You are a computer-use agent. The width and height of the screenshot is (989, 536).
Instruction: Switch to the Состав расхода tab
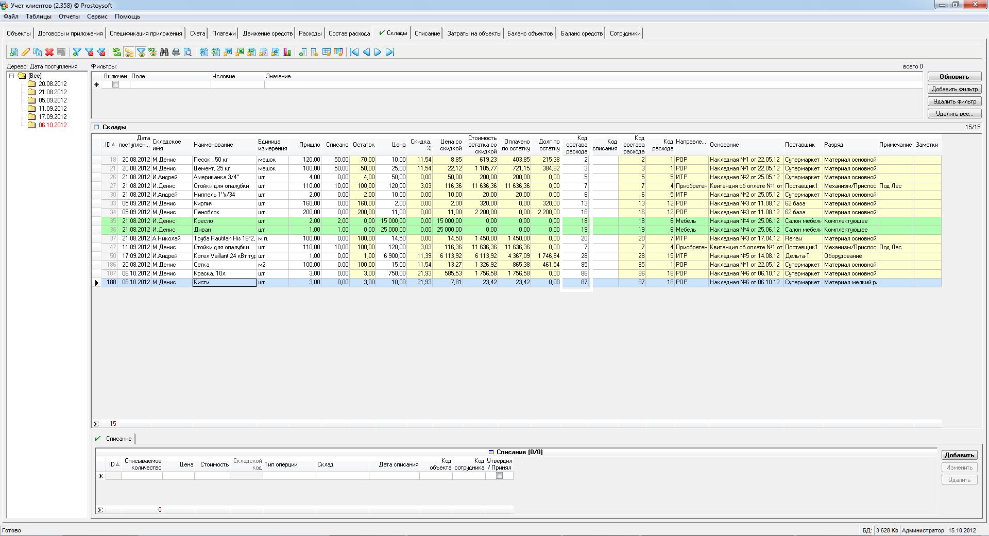click(349, 33)
